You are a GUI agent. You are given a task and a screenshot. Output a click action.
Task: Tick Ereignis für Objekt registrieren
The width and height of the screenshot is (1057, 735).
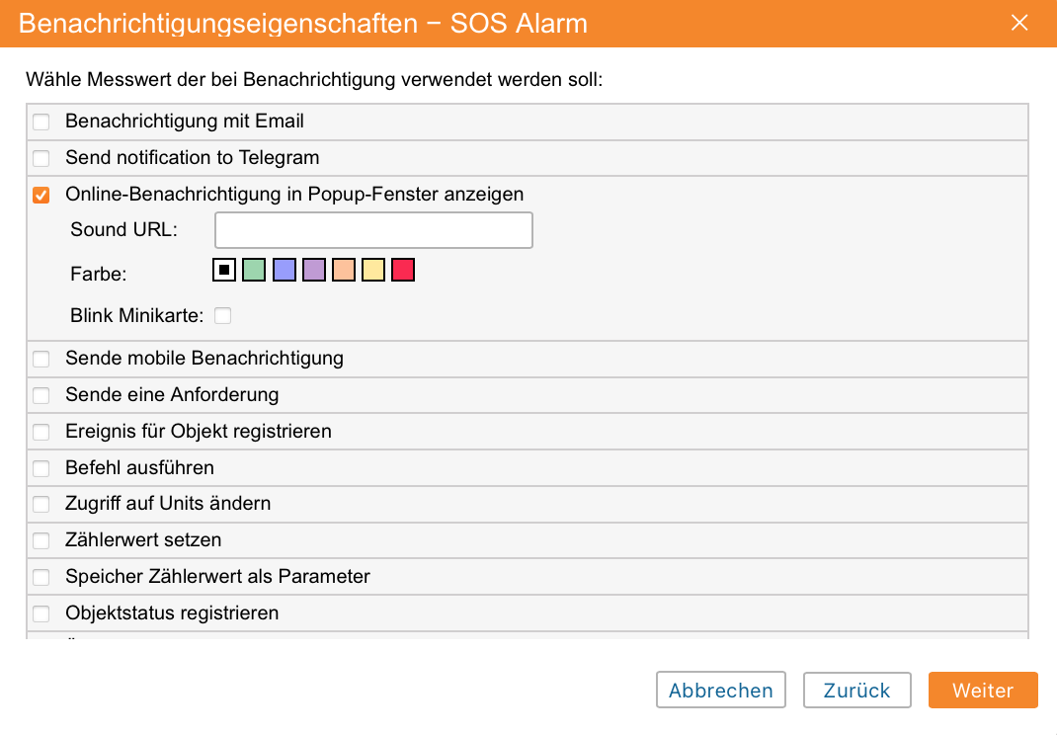pos(41,432)
